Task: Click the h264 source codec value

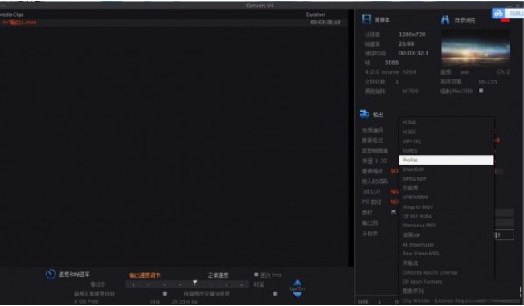Action: point(409,71)
